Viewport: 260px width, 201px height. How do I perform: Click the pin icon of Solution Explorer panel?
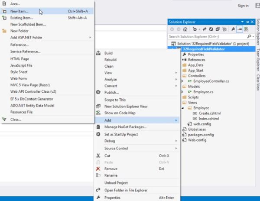pos(247,22)
